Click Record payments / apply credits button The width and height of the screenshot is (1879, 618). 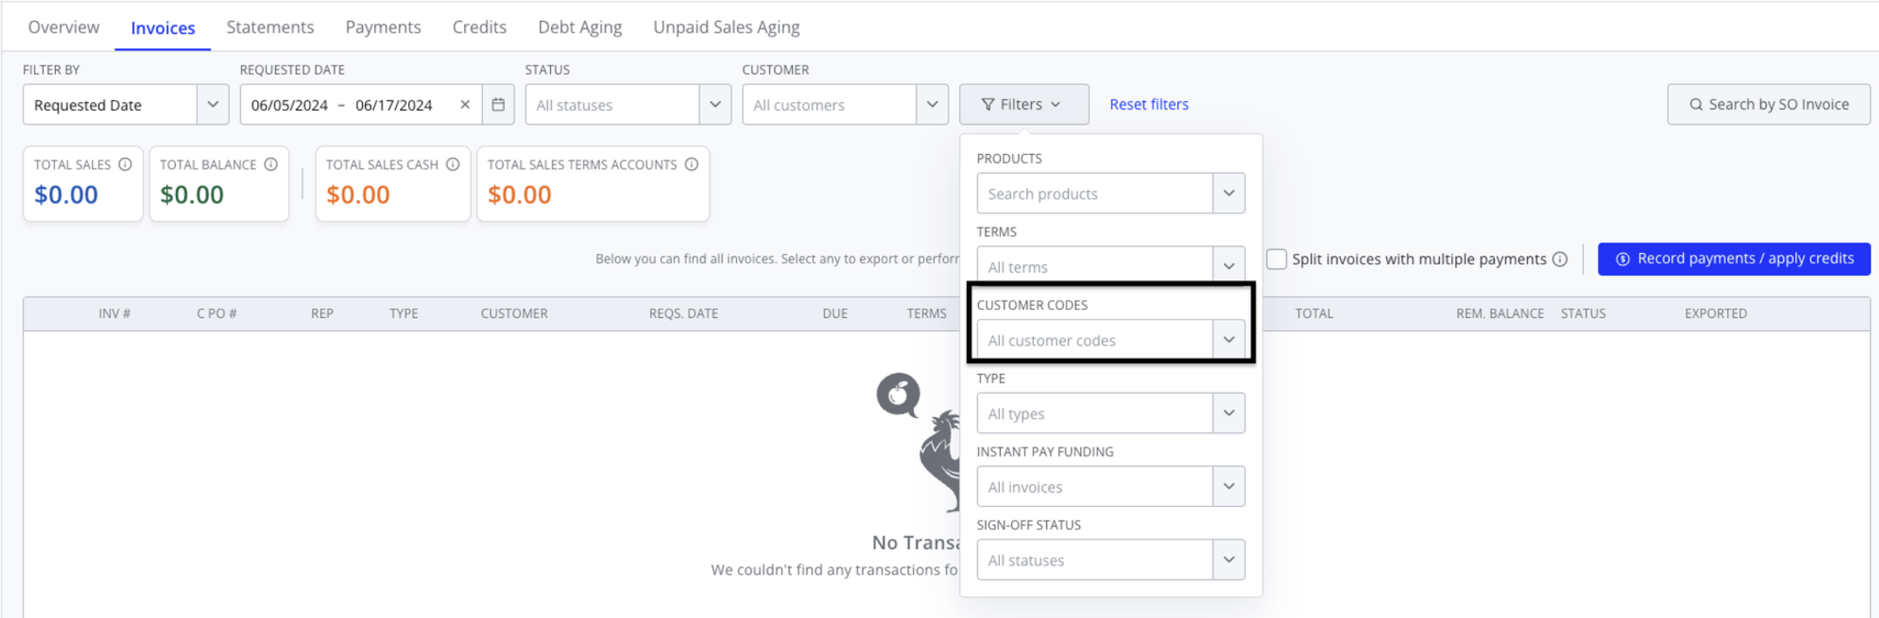click(x=1734, y=258)
